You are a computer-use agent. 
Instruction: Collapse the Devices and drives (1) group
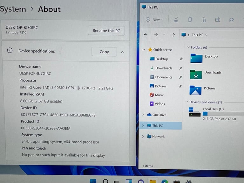(x=187, y=102)
